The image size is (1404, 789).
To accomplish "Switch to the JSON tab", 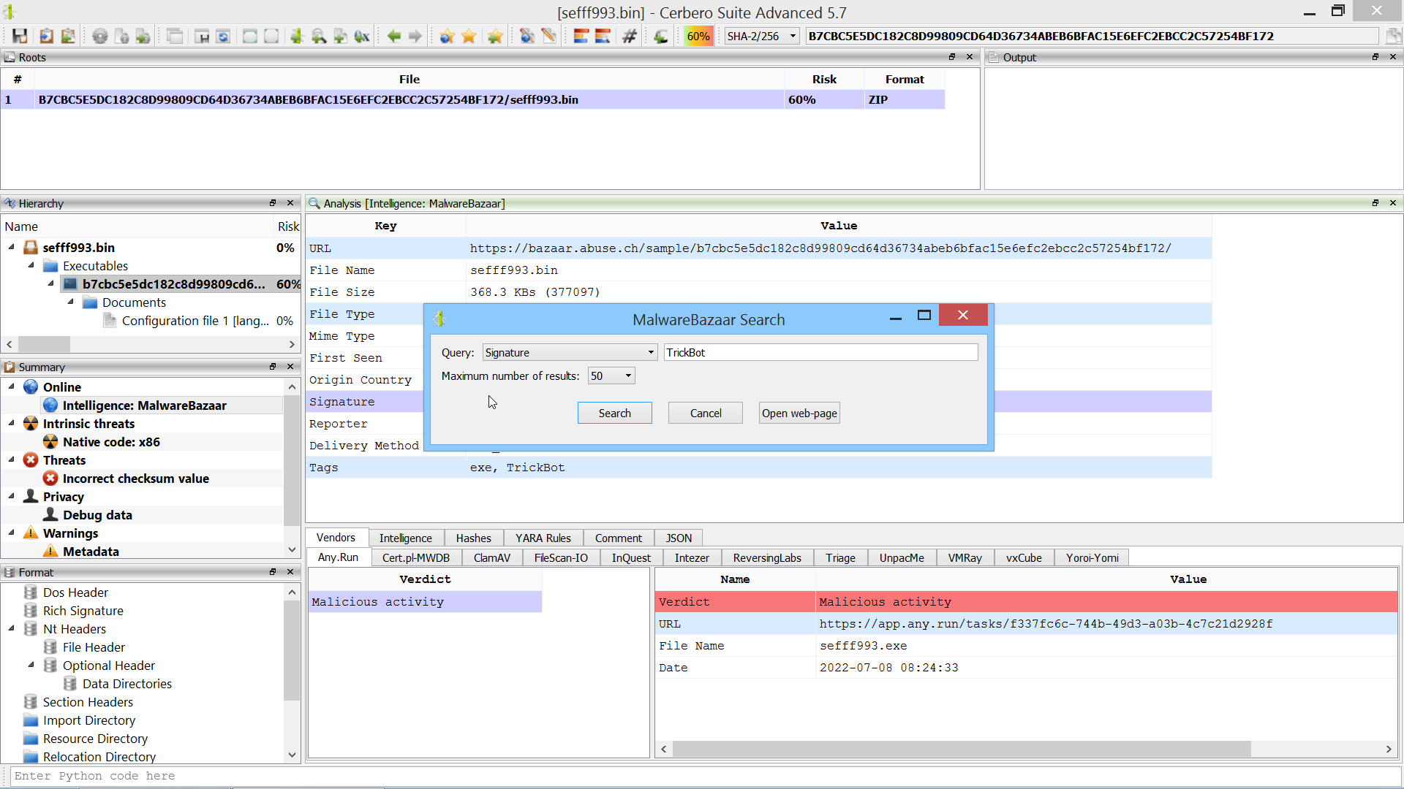I will tap(679, 538).
